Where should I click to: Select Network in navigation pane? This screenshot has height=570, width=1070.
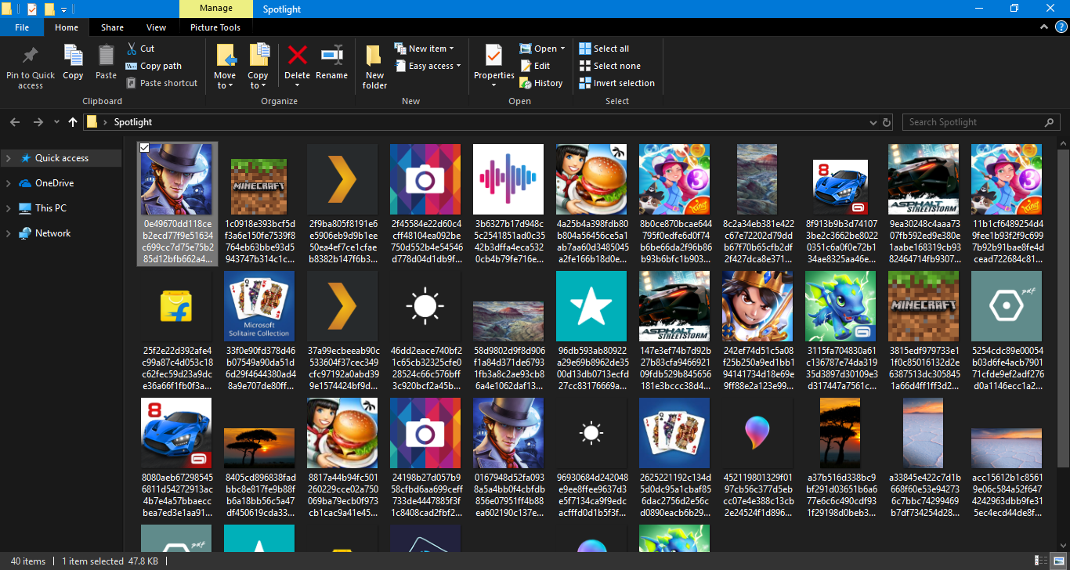point(52,233)
